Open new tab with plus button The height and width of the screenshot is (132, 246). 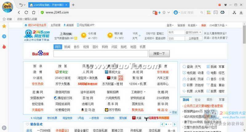73,5
